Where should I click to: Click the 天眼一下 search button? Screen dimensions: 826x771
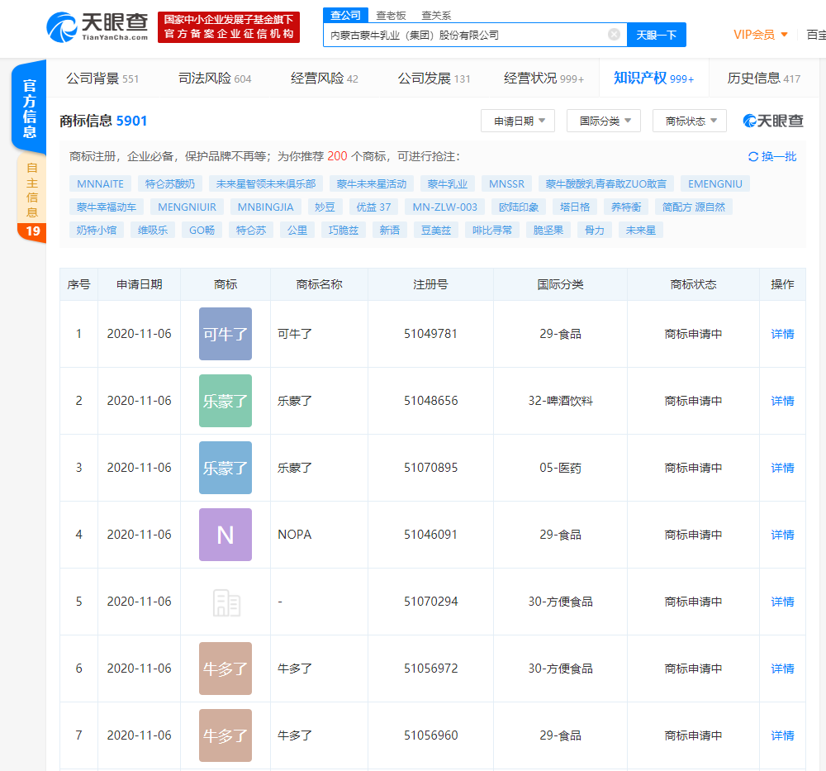pyautogui.click(x=657, y=35)
